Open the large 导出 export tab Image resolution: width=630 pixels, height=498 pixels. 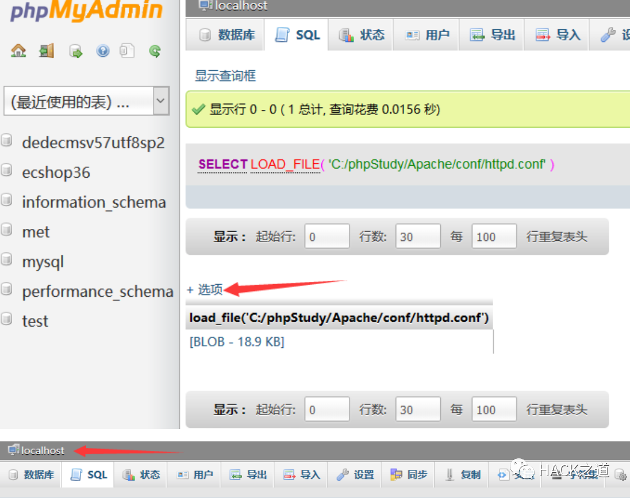[492, 35]
